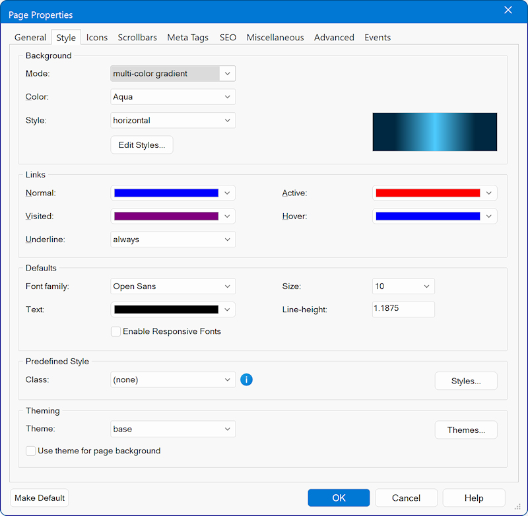Open the Meta Tags tab
The height and width of the screenshot is (516, 528).
pos(187,38)
